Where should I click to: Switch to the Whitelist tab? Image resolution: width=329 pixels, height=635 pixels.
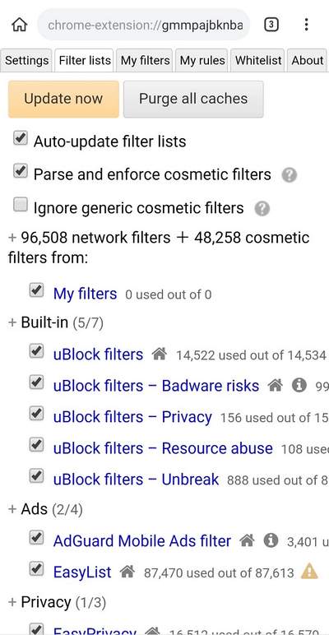[x=258, y=61]
